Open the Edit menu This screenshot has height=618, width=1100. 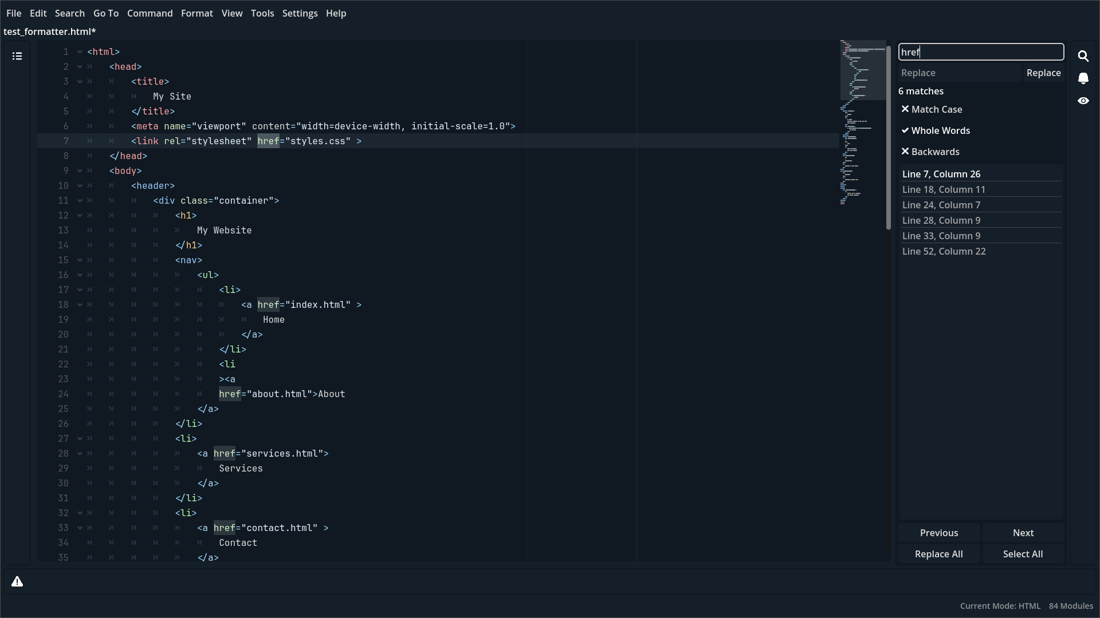tap(38, 13)
